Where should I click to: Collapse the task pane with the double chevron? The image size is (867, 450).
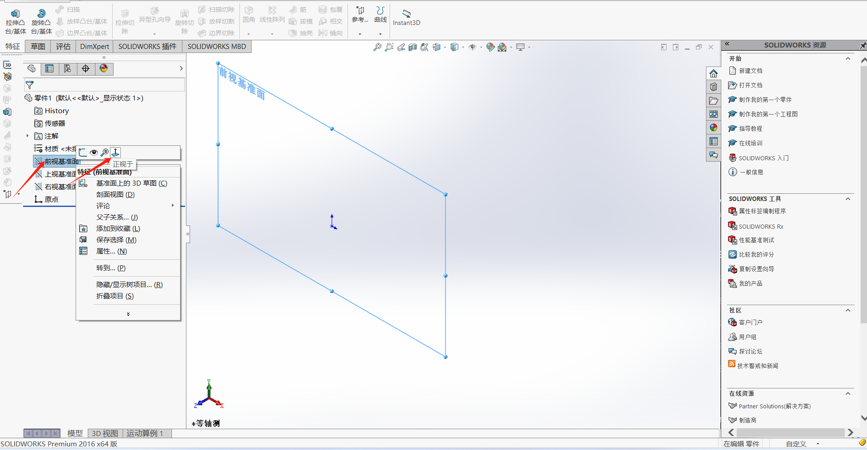pyautogui.click(x=727, y=44)
